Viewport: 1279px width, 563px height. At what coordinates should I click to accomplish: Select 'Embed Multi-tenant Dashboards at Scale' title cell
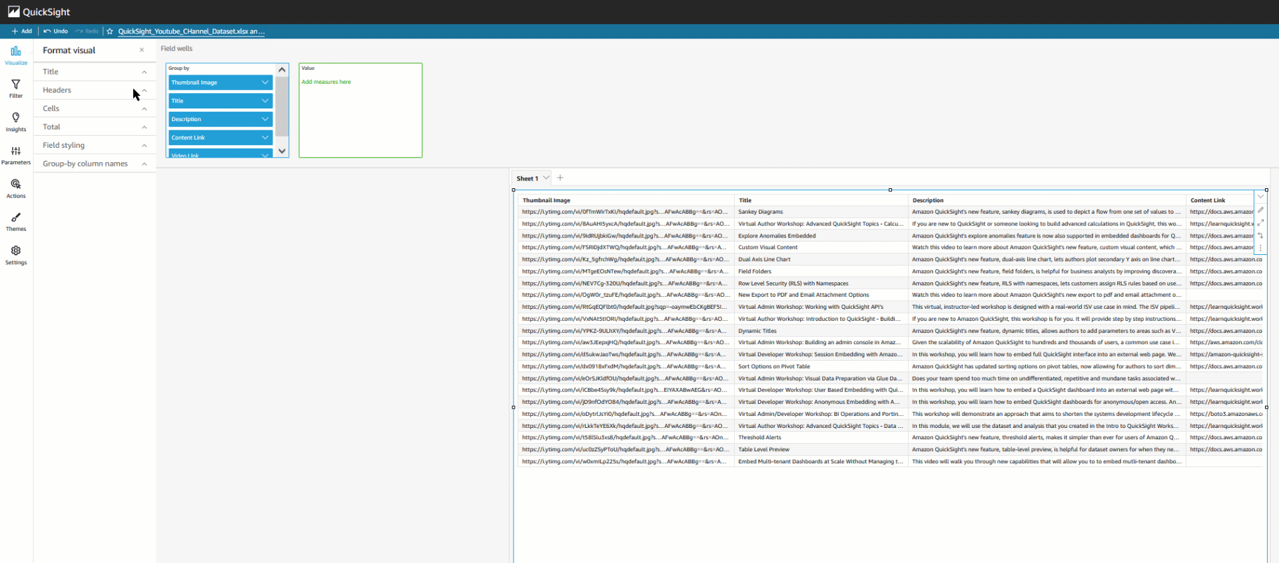coord(821,462)
